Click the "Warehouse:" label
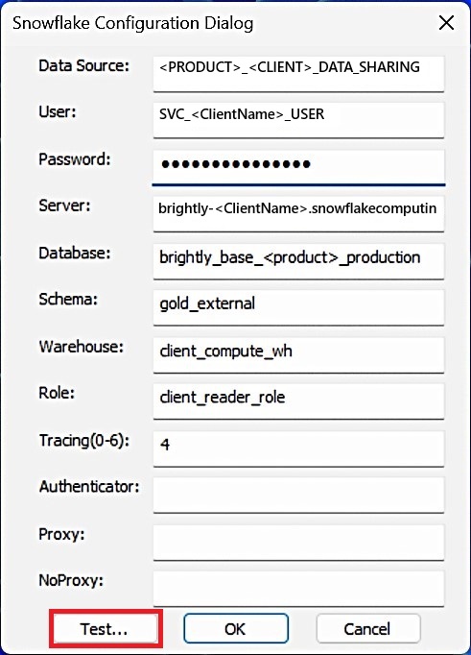471x655 pixels. (81, 347)
